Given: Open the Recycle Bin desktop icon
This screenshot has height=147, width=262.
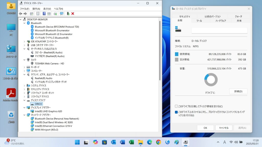Looking at the screenshot, I should [x=11, y=116].
